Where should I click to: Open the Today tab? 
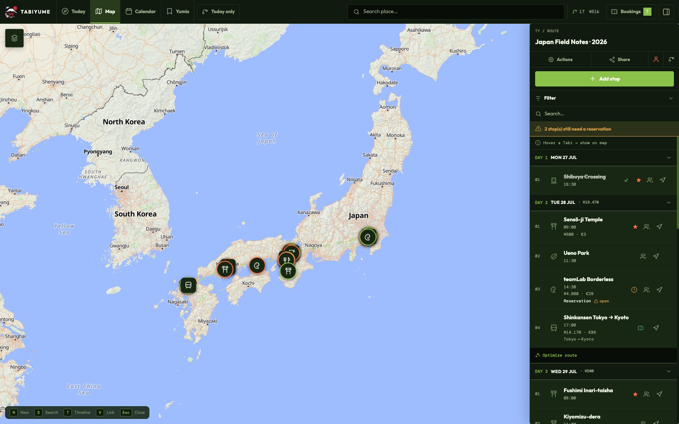tap(73, 12)
